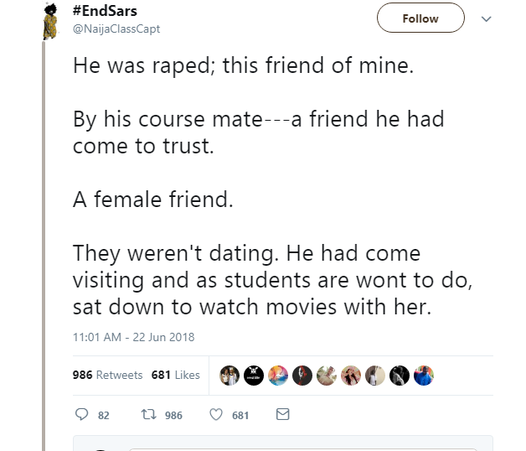Open the third colorful liker avatar
The height and width of the screenshot is (451, 526).
(x=278, y=375)
